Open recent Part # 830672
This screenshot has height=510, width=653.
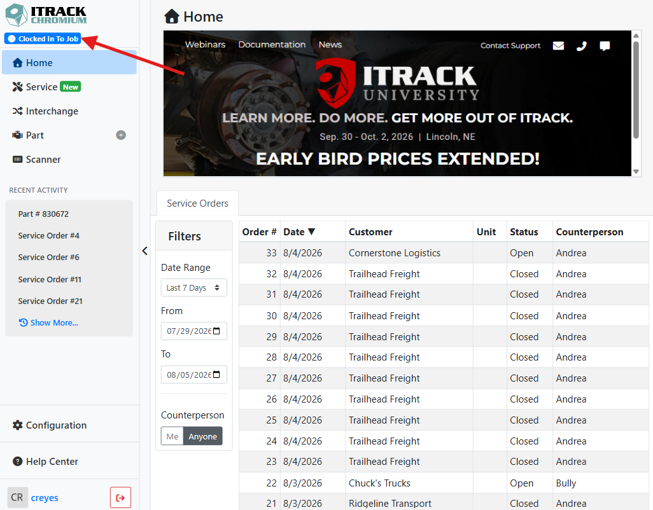tap(43, 214)
